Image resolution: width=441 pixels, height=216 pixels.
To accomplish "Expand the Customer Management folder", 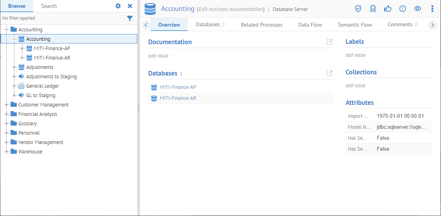I will (x=7, y=105).
